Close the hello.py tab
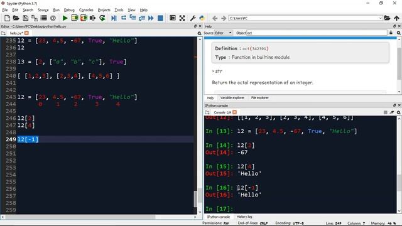Image resolution: width=402 pixels, height=226 pixels. tap(26, 33)
